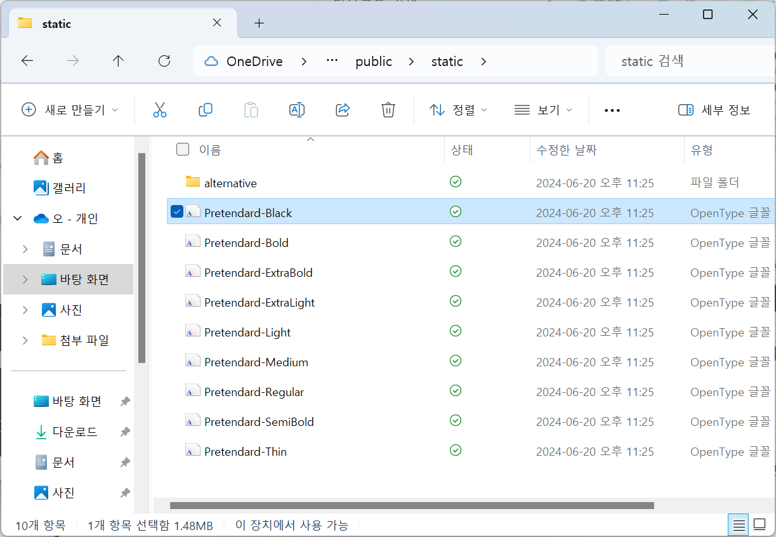Click the Rename icon in toolbar
The image size is (776, 537).
pyautogui.click(x=297, y=110)
